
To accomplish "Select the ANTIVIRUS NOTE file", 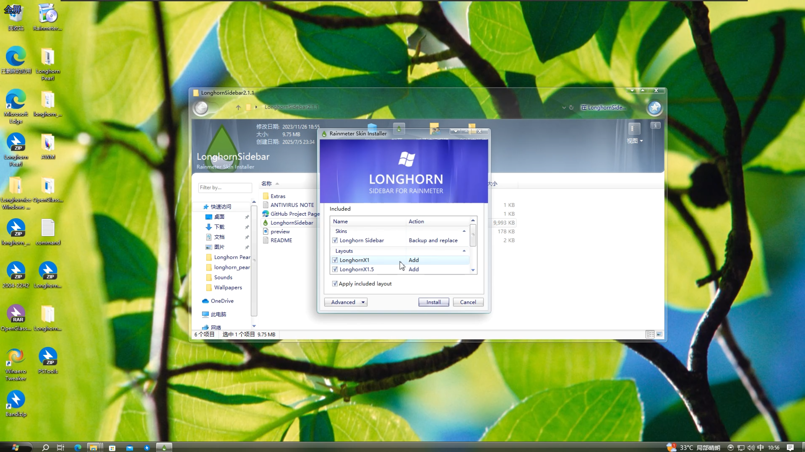I will (x=292, y=205).
